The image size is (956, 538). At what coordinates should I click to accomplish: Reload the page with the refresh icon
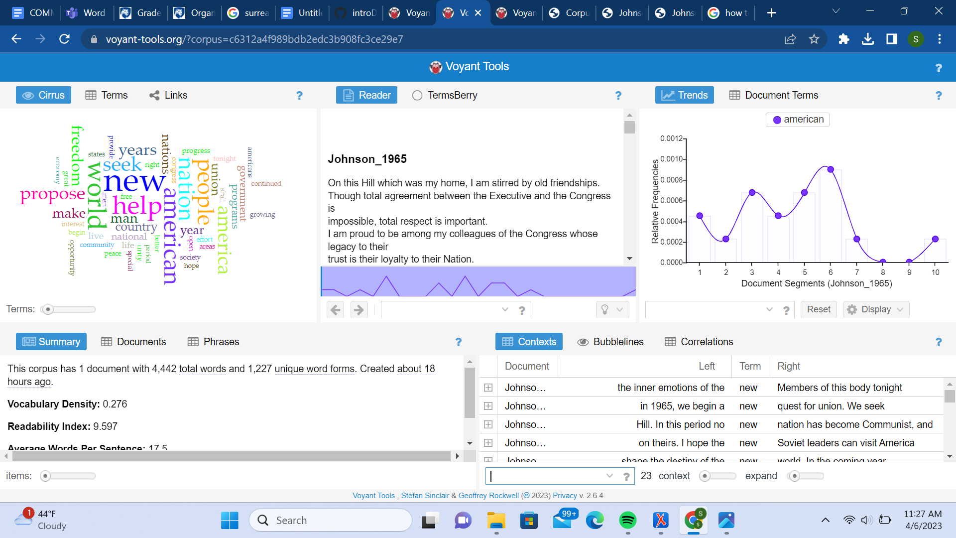pyautogui.click(x=64, y=39)
